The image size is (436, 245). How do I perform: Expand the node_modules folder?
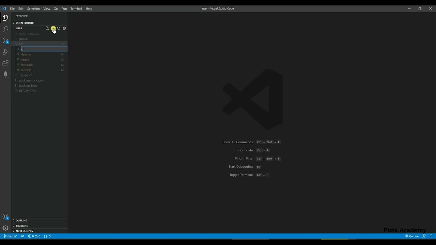pyautogui.click(x=40, y=34)
